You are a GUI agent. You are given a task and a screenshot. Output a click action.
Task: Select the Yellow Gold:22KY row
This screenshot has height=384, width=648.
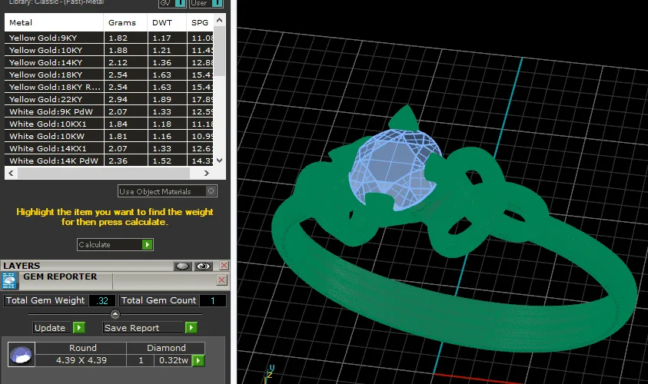[109, 99]
